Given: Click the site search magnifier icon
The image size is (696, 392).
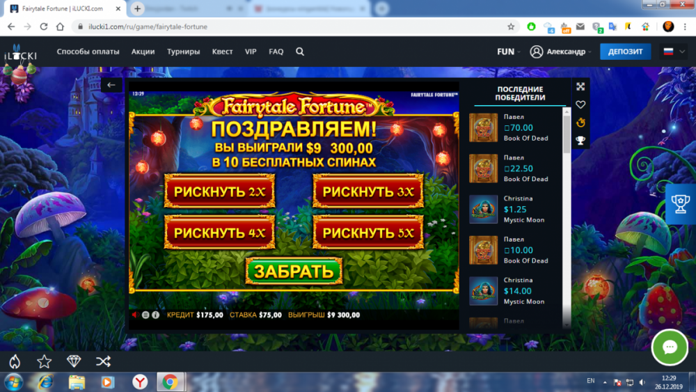Looking at the screenshot, I should pyautogui.click(x=300, y=52).
